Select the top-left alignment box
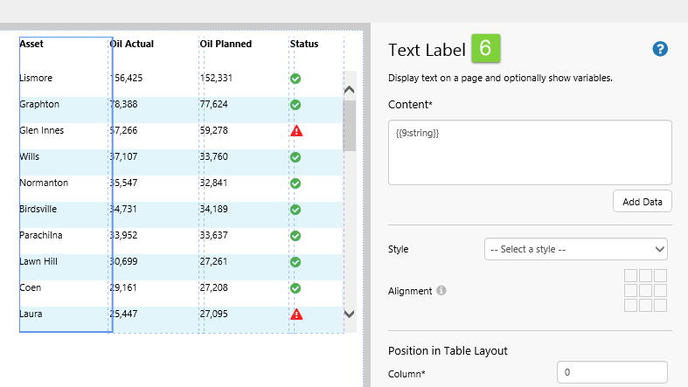The width and height of the screenshot is (688, 387). (x=630, y=276)
